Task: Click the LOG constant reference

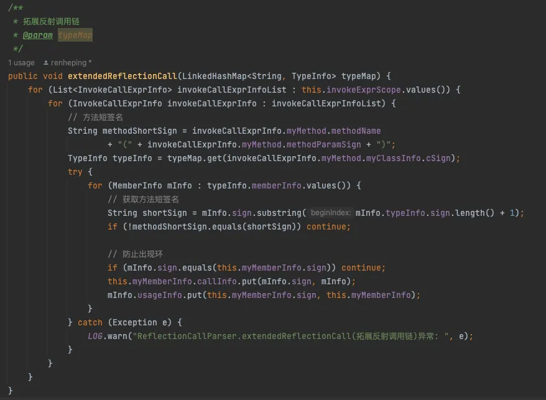Action: click(95, 337)
